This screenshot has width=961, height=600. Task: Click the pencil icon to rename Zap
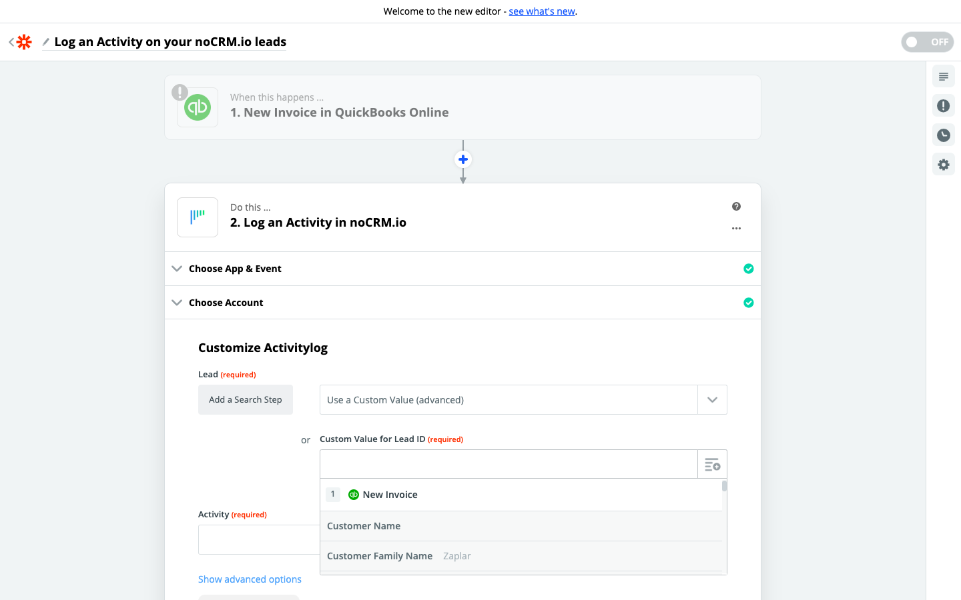[x=45, y=42]
